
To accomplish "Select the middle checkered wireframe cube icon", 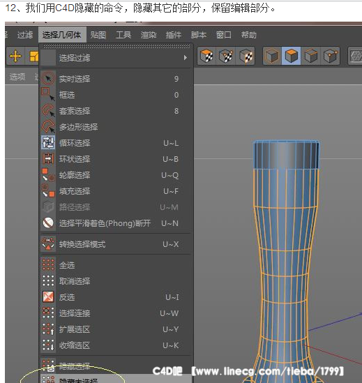I will tap(226, 56).
